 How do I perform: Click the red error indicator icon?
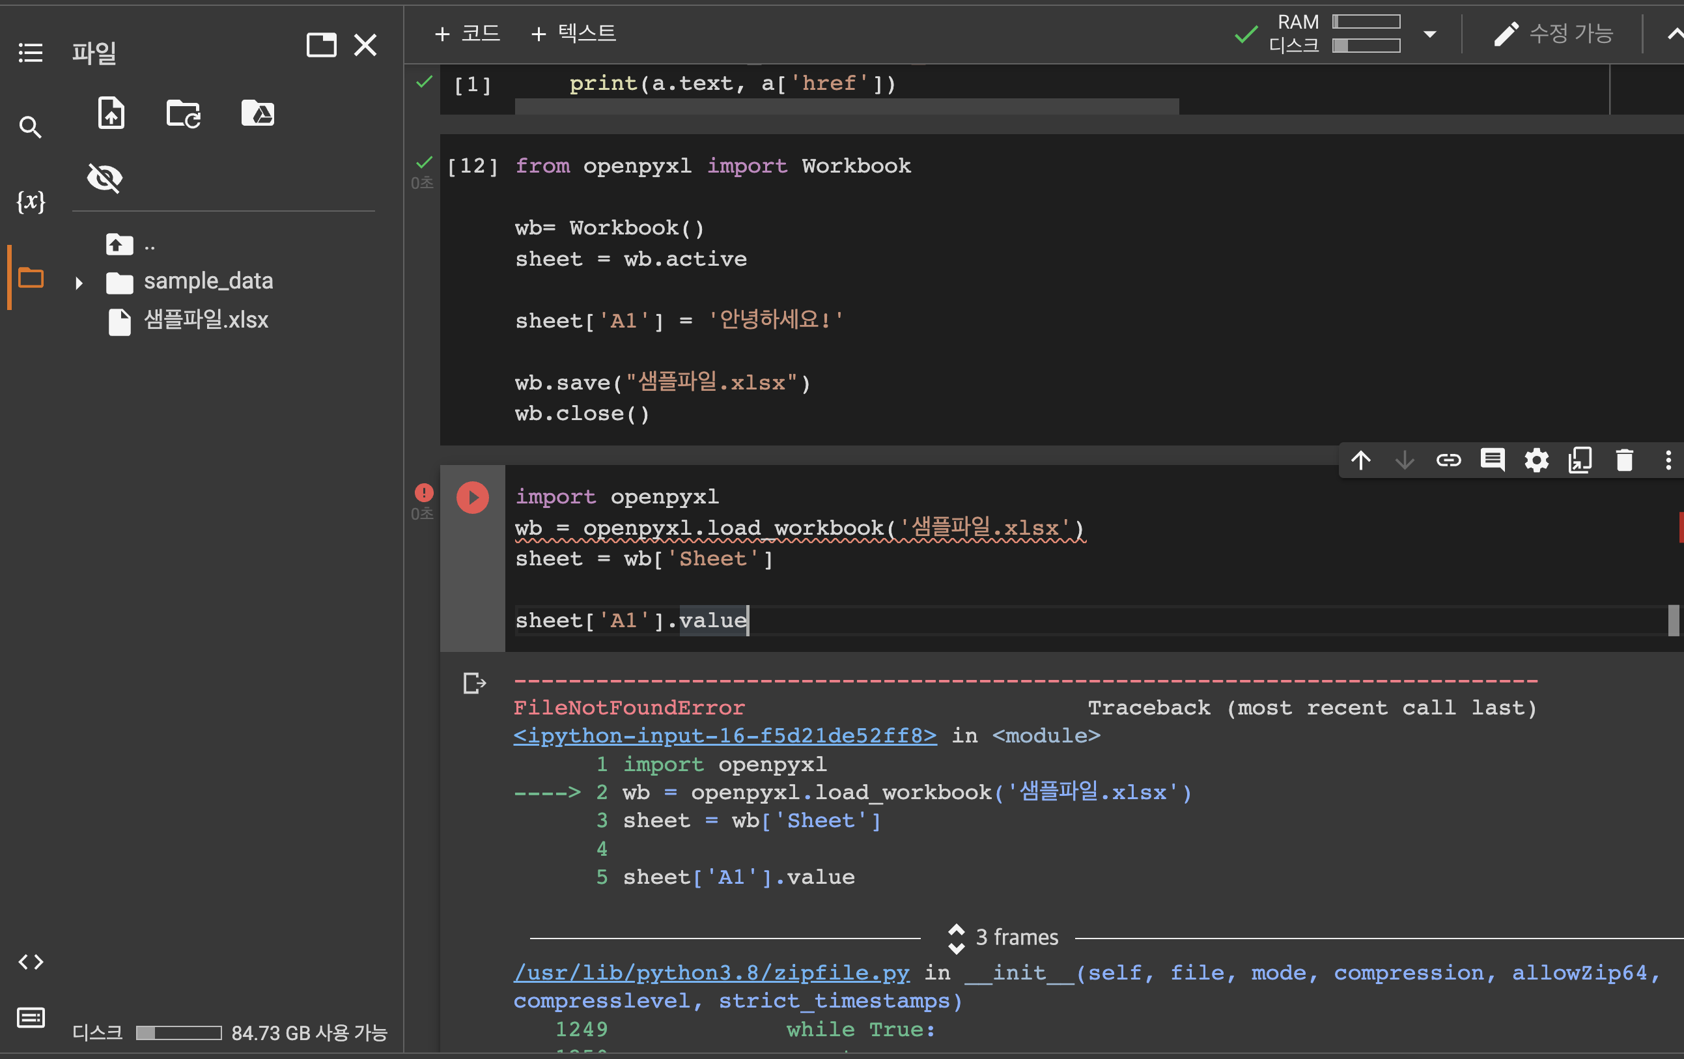[424, 492]
